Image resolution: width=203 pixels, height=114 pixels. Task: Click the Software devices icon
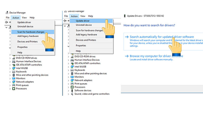click(72, 90)
